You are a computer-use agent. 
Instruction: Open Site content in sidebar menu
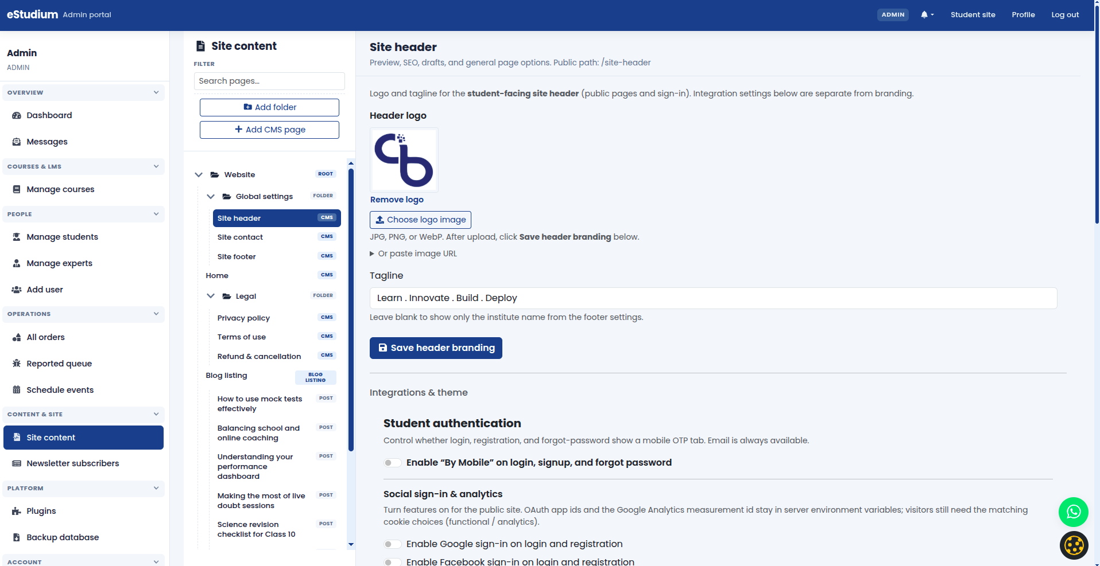tap(83, 438)
